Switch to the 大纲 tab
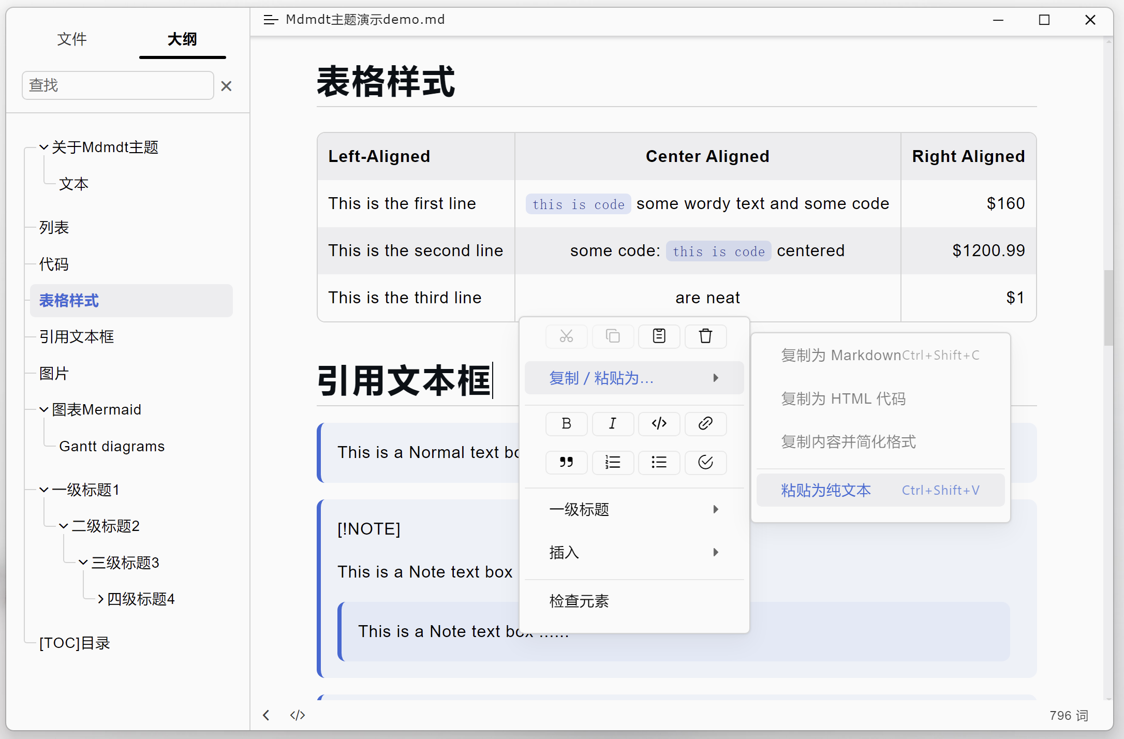This screenshot has height=739, width=1124. click(182, 39)
